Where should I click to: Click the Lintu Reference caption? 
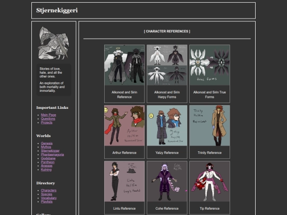coord(124,209)
